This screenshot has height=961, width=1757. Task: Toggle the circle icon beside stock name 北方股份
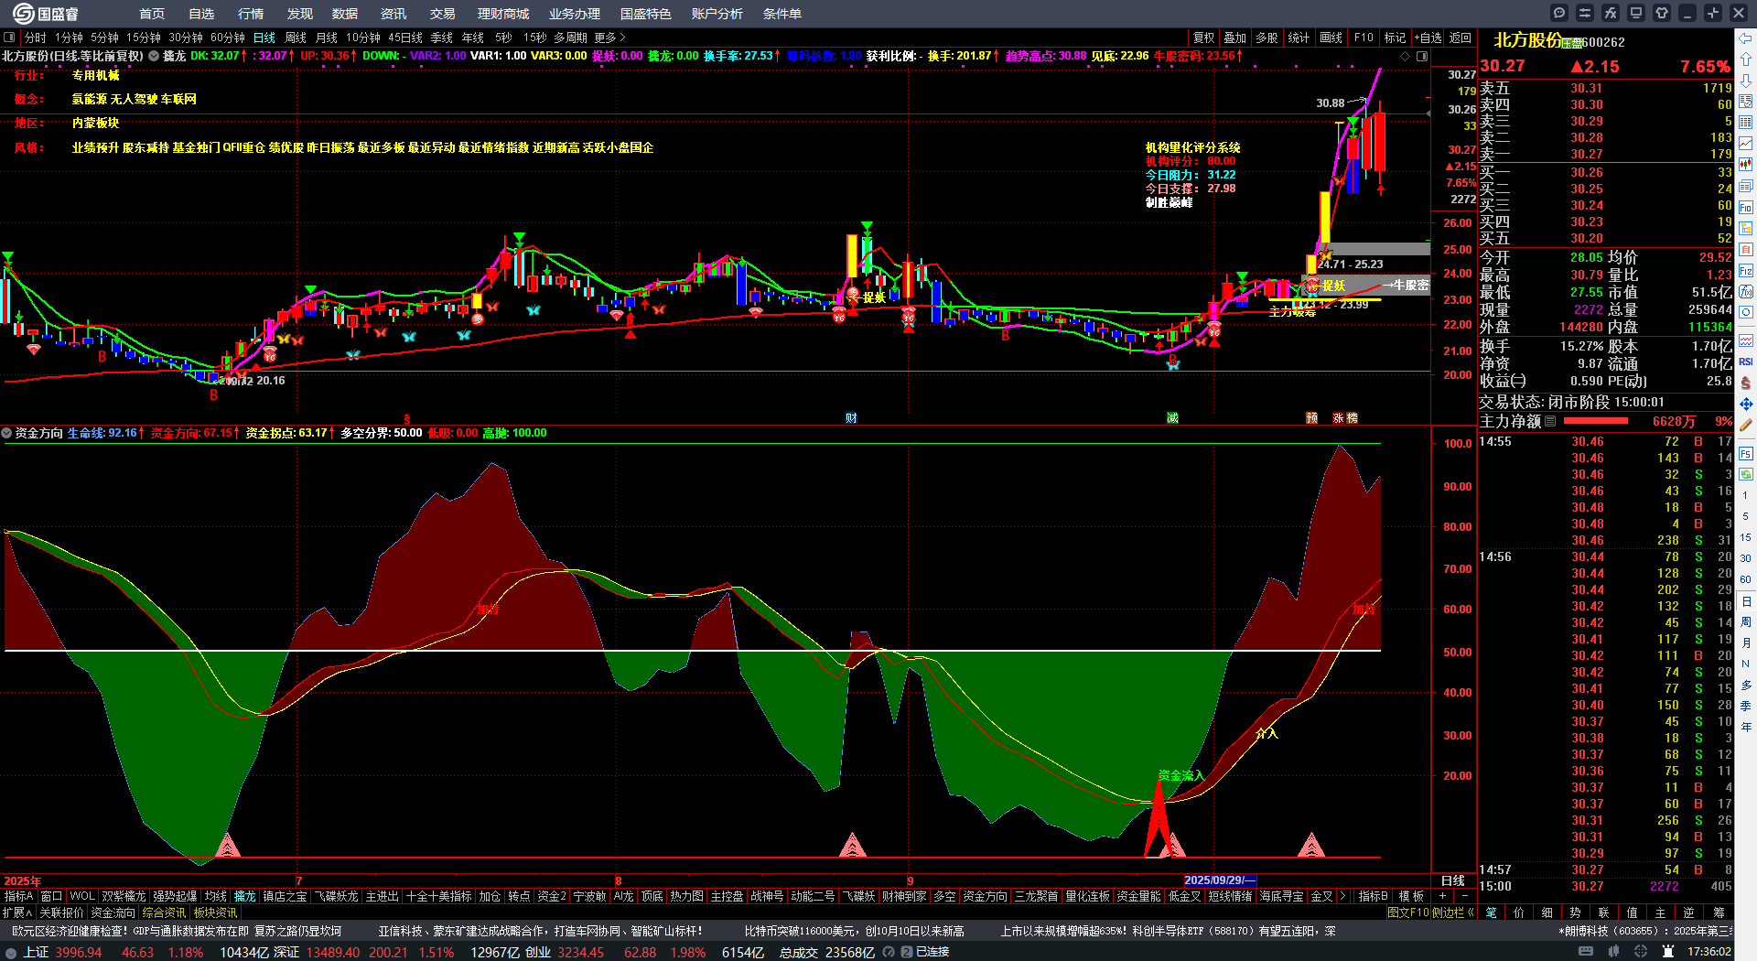tap(154, 56)
